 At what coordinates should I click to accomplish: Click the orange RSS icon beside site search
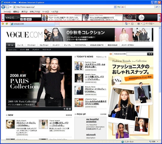coord(111,54)
